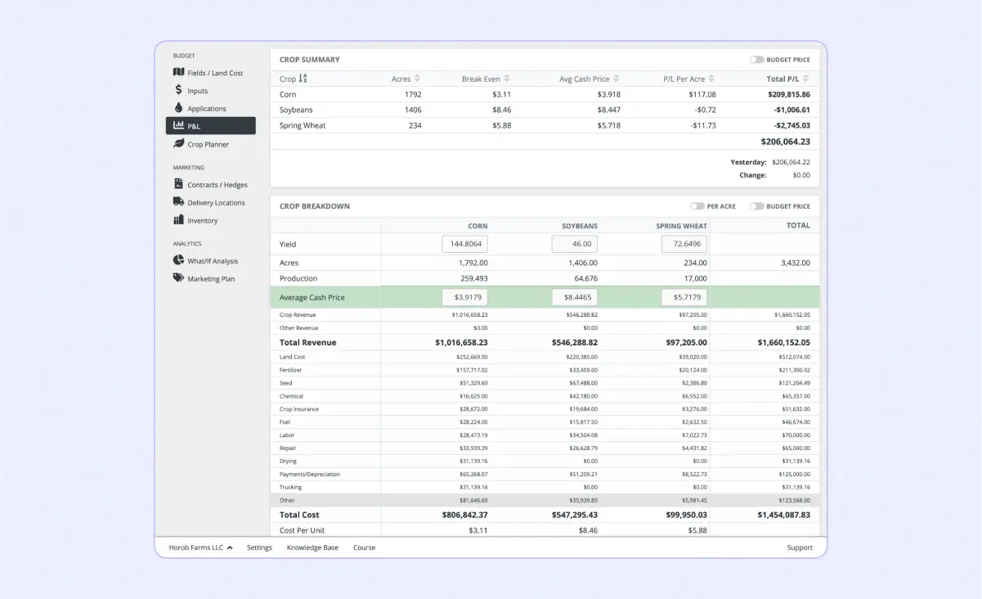Viewport: 982px width, 599px height.
Task: Sort crops alphabetically with A-Z icon
Action: [303, 79]
